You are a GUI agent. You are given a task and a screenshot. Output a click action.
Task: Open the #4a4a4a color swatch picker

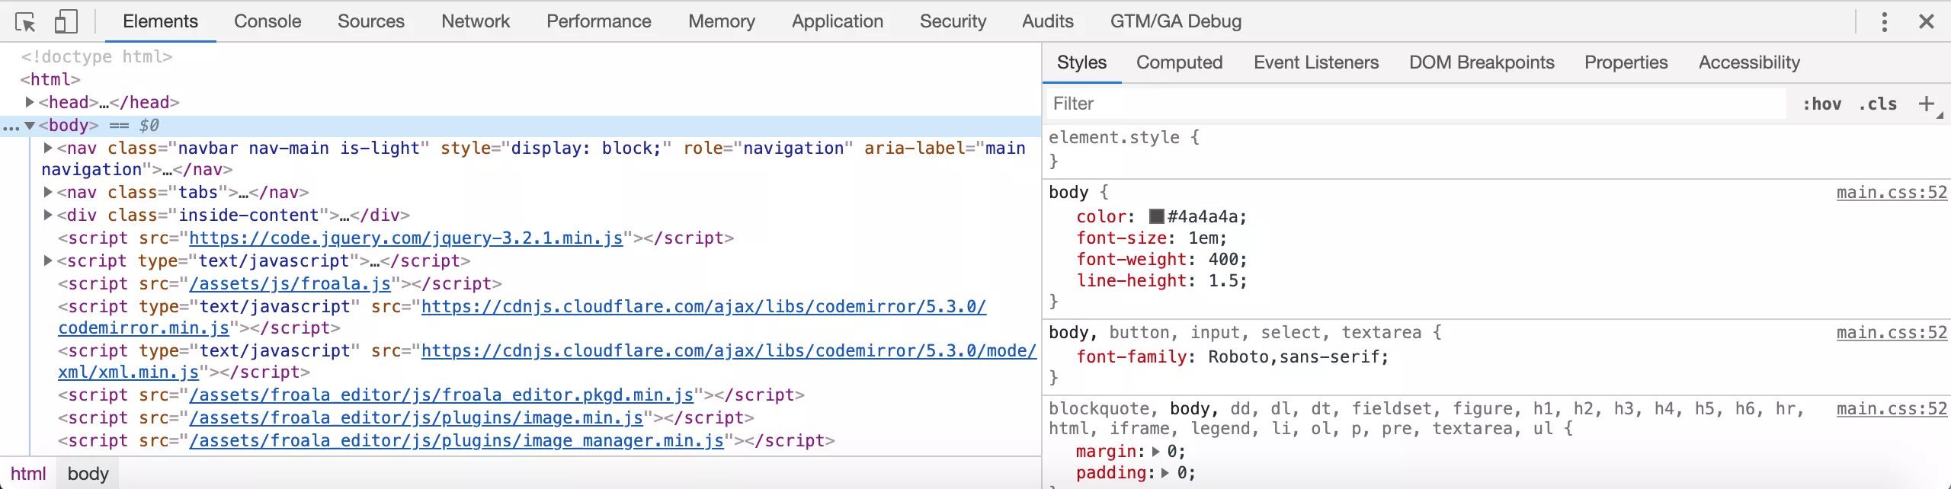1157,216
